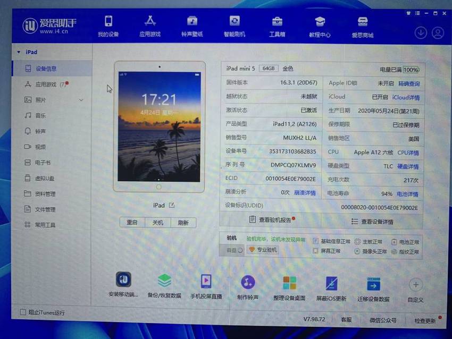
Task: Click the UDID value 00008020-0010054E0E79002E
Action: [x=379, y=208]
